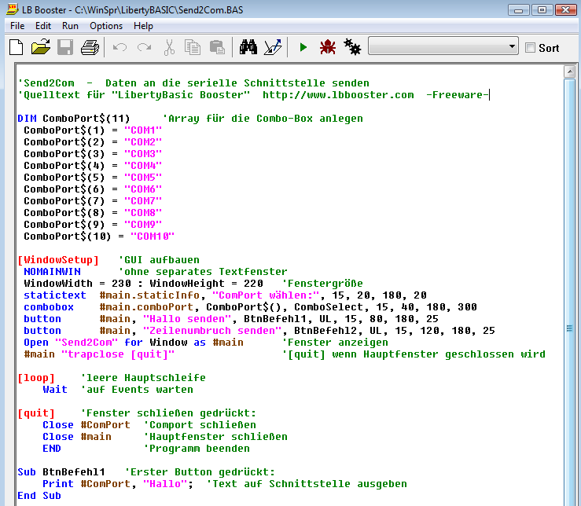The width and height of the screenshot is (581, 506).
Task: Click the Wait statement
Action: 55,390
